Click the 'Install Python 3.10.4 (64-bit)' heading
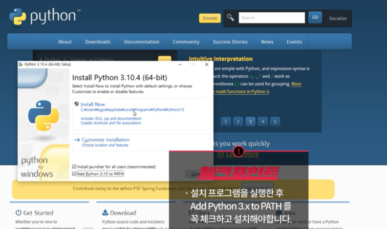 [119, 78]
